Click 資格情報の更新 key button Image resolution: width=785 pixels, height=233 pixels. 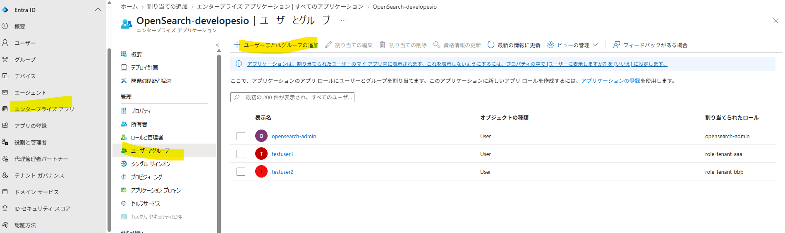click(457, 45)
